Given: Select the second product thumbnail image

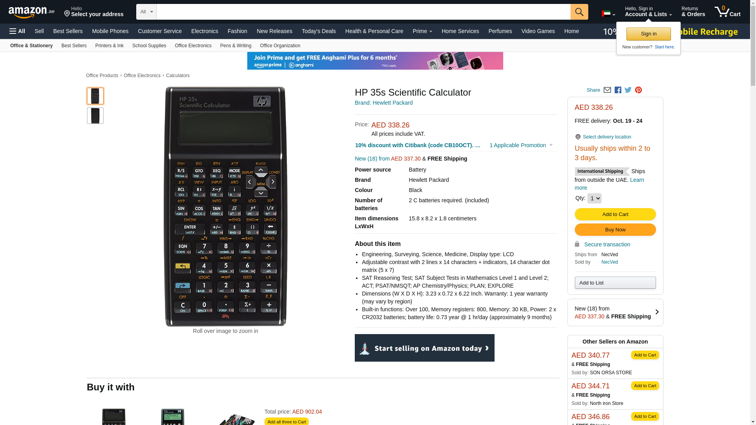Looking at the screenshot, I should [x=95, y=116].
